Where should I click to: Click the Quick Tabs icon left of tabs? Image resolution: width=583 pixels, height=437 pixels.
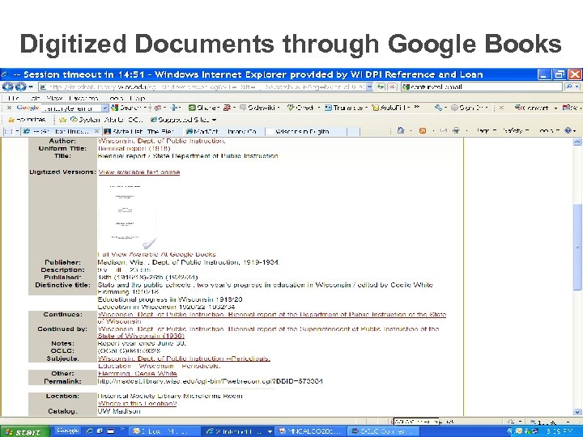[x=10, y=131]
